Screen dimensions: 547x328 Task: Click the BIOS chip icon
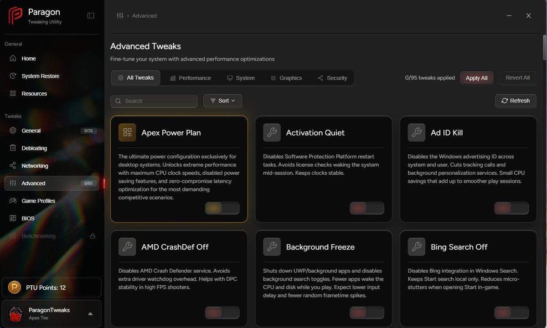click(13, 218)
